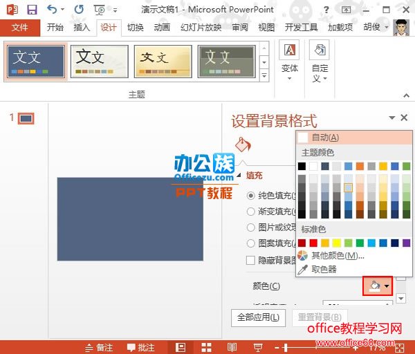Open the PowerPoint Help question mark
This screenshot has width=415, height=354.
point(326,10)
